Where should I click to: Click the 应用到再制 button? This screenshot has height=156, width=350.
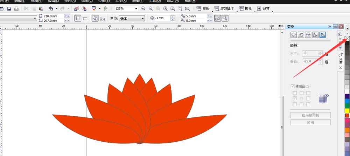pos(310,115)
